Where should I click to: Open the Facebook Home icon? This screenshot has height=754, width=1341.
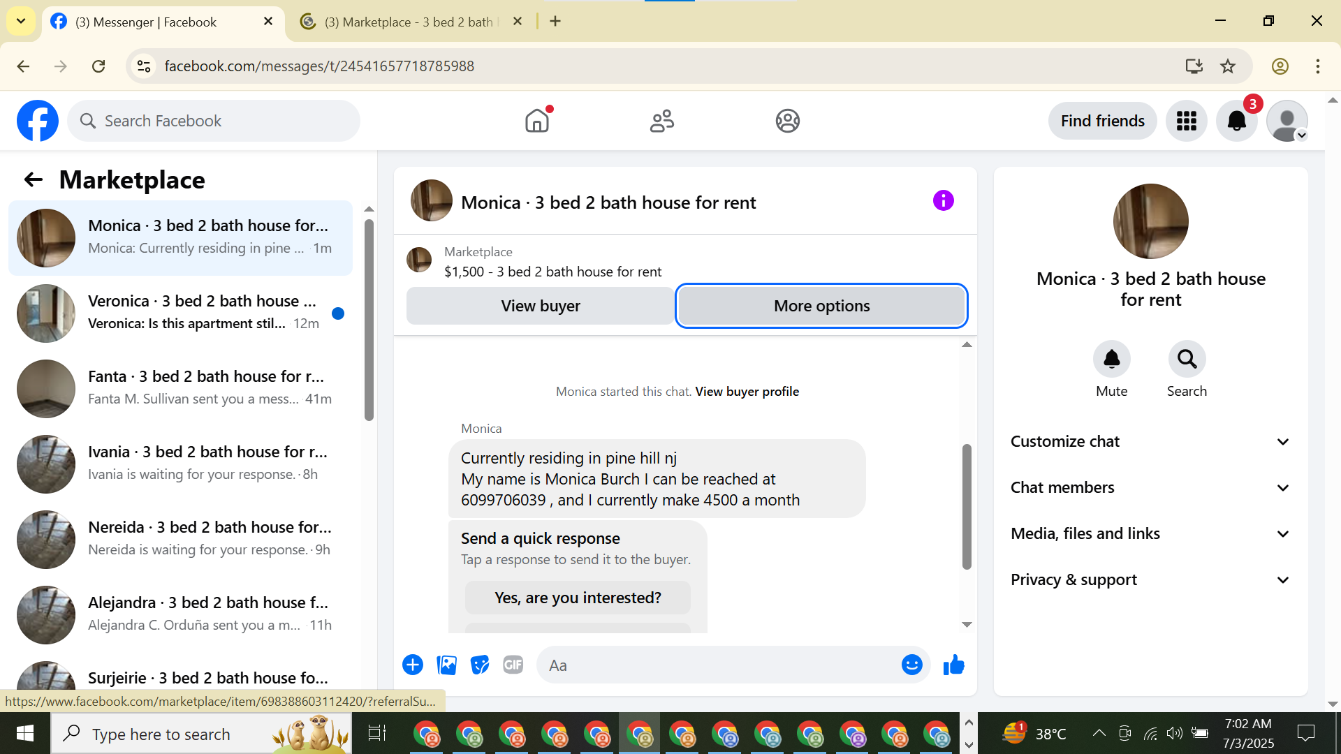pos(536,121)
